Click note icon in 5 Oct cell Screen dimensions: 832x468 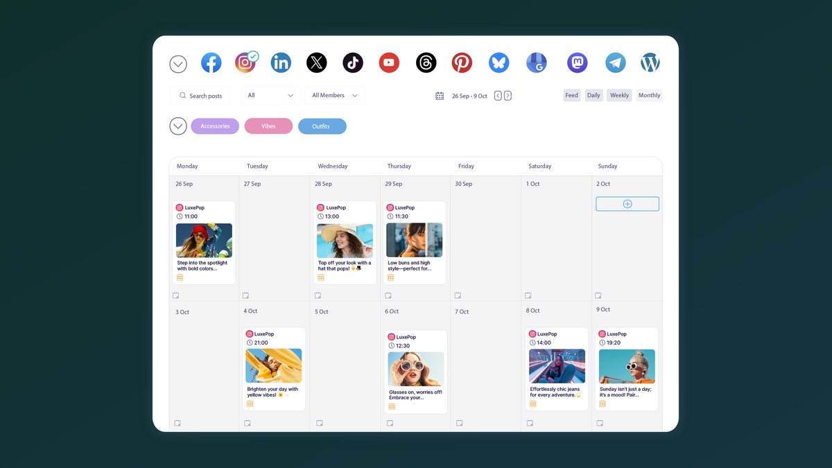pyautogui.click(x=320, y=423)
